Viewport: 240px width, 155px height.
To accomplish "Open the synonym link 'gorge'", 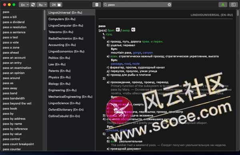I will (x=137, y=52).
